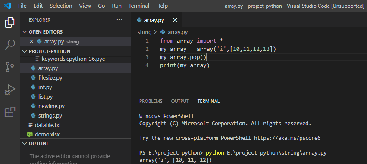Open the Source Control view

click(x=10, y=67)
